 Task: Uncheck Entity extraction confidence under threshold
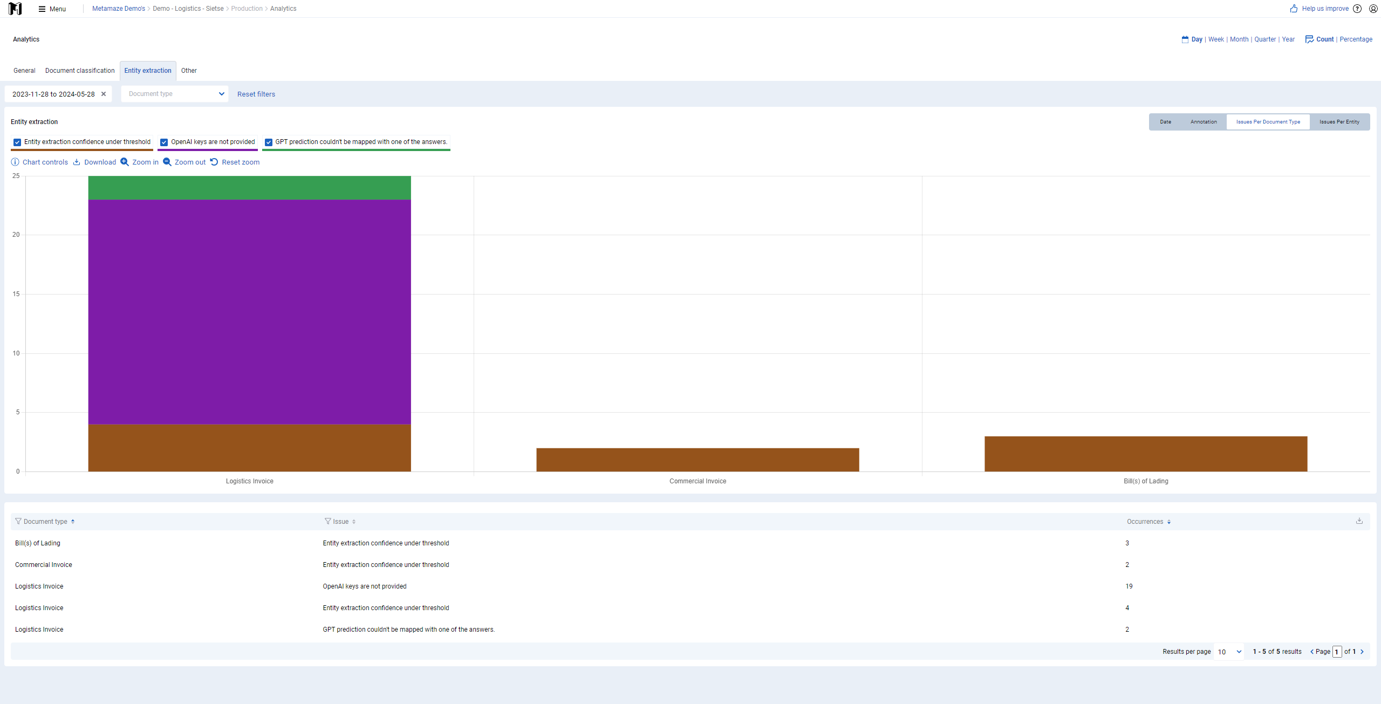click(17, 142)
